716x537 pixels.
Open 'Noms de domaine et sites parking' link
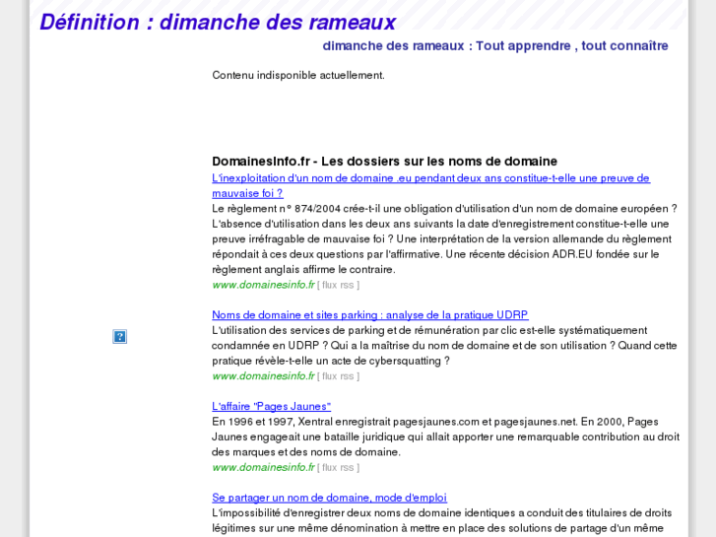point(370,315)
